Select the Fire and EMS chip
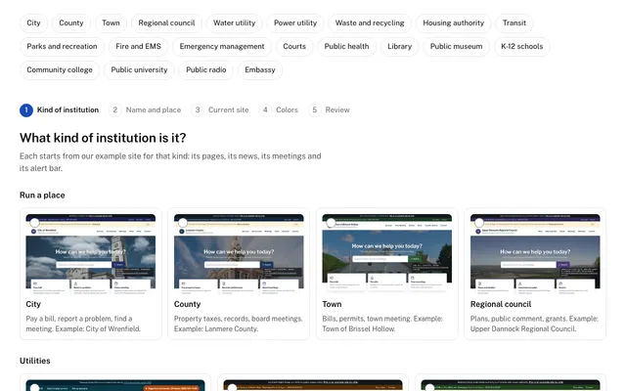 tap(139, 47)
